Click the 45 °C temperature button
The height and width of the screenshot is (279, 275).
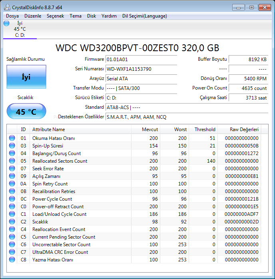(26, 111)
